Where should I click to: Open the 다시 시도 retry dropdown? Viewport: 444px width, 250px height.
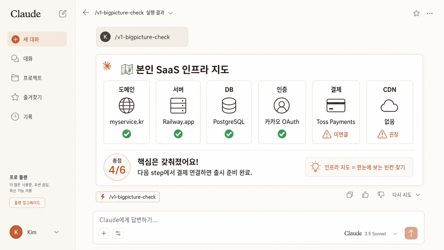point(406,195)
